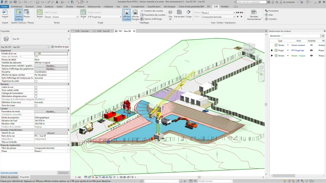This screenshot has width=326, height=183.
Task: Open the Fichier menu
Action: (4, 7)
